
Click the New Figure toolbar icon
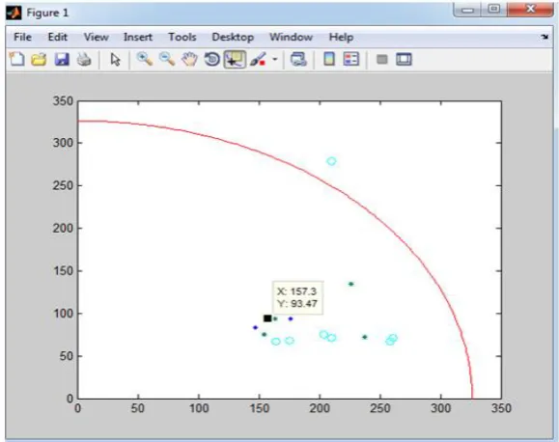click(x=16, y=59)
